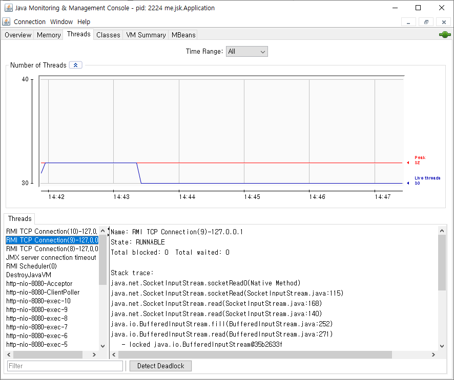This screenshot has height=380, width=454.
Task: Close the inner console frame
Action: pos(444,22)
